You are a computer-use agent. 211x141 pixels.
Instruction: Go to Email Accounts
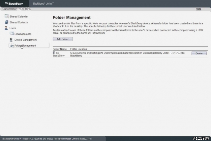[x=23, y=34]
